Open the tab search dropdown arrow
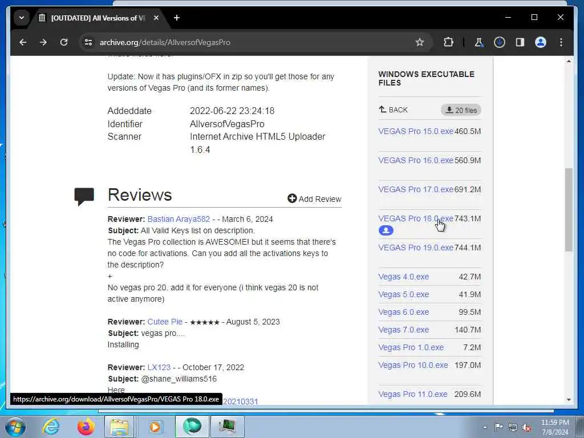The image size is (584, 438). (x=22, y=18)
